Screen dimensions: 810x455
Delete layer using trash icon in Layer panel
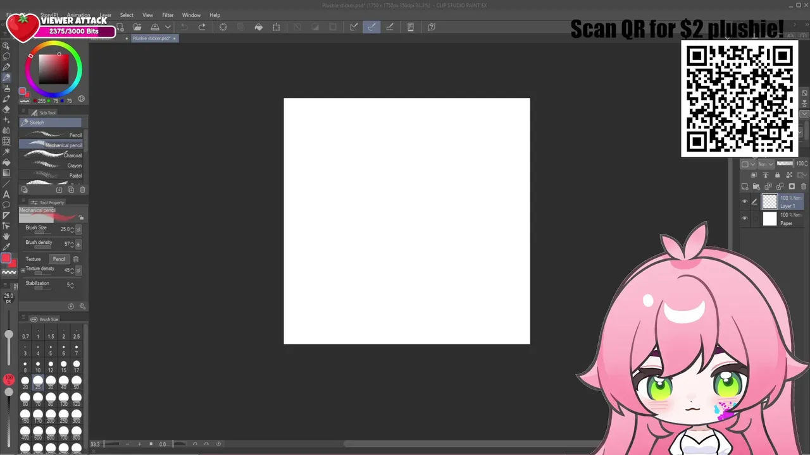tap(804, 186)
